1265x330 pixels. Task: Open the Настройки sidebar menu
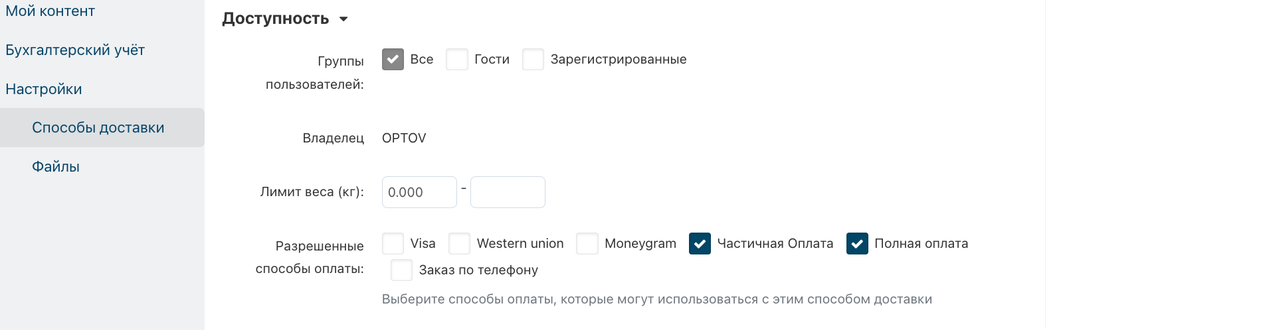[x=44, y=89]
